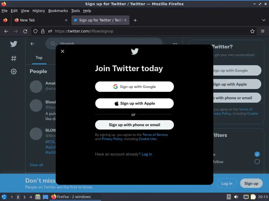Open tracking protection shield icon
The width and height of the screenshot is (269, 201).
[35, 31]
